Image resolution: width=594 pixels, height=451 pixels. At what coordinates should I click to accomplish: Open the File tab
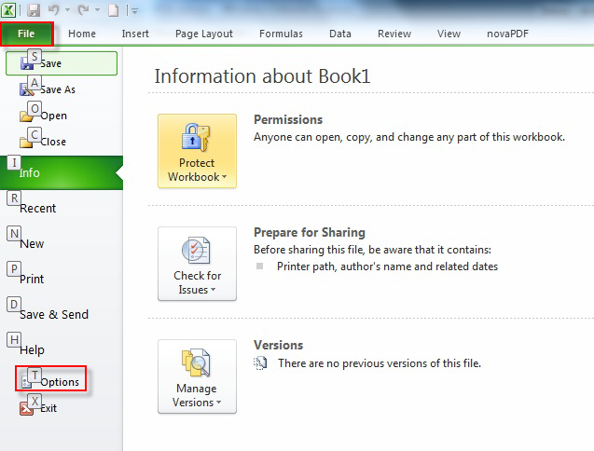[26, 34]
